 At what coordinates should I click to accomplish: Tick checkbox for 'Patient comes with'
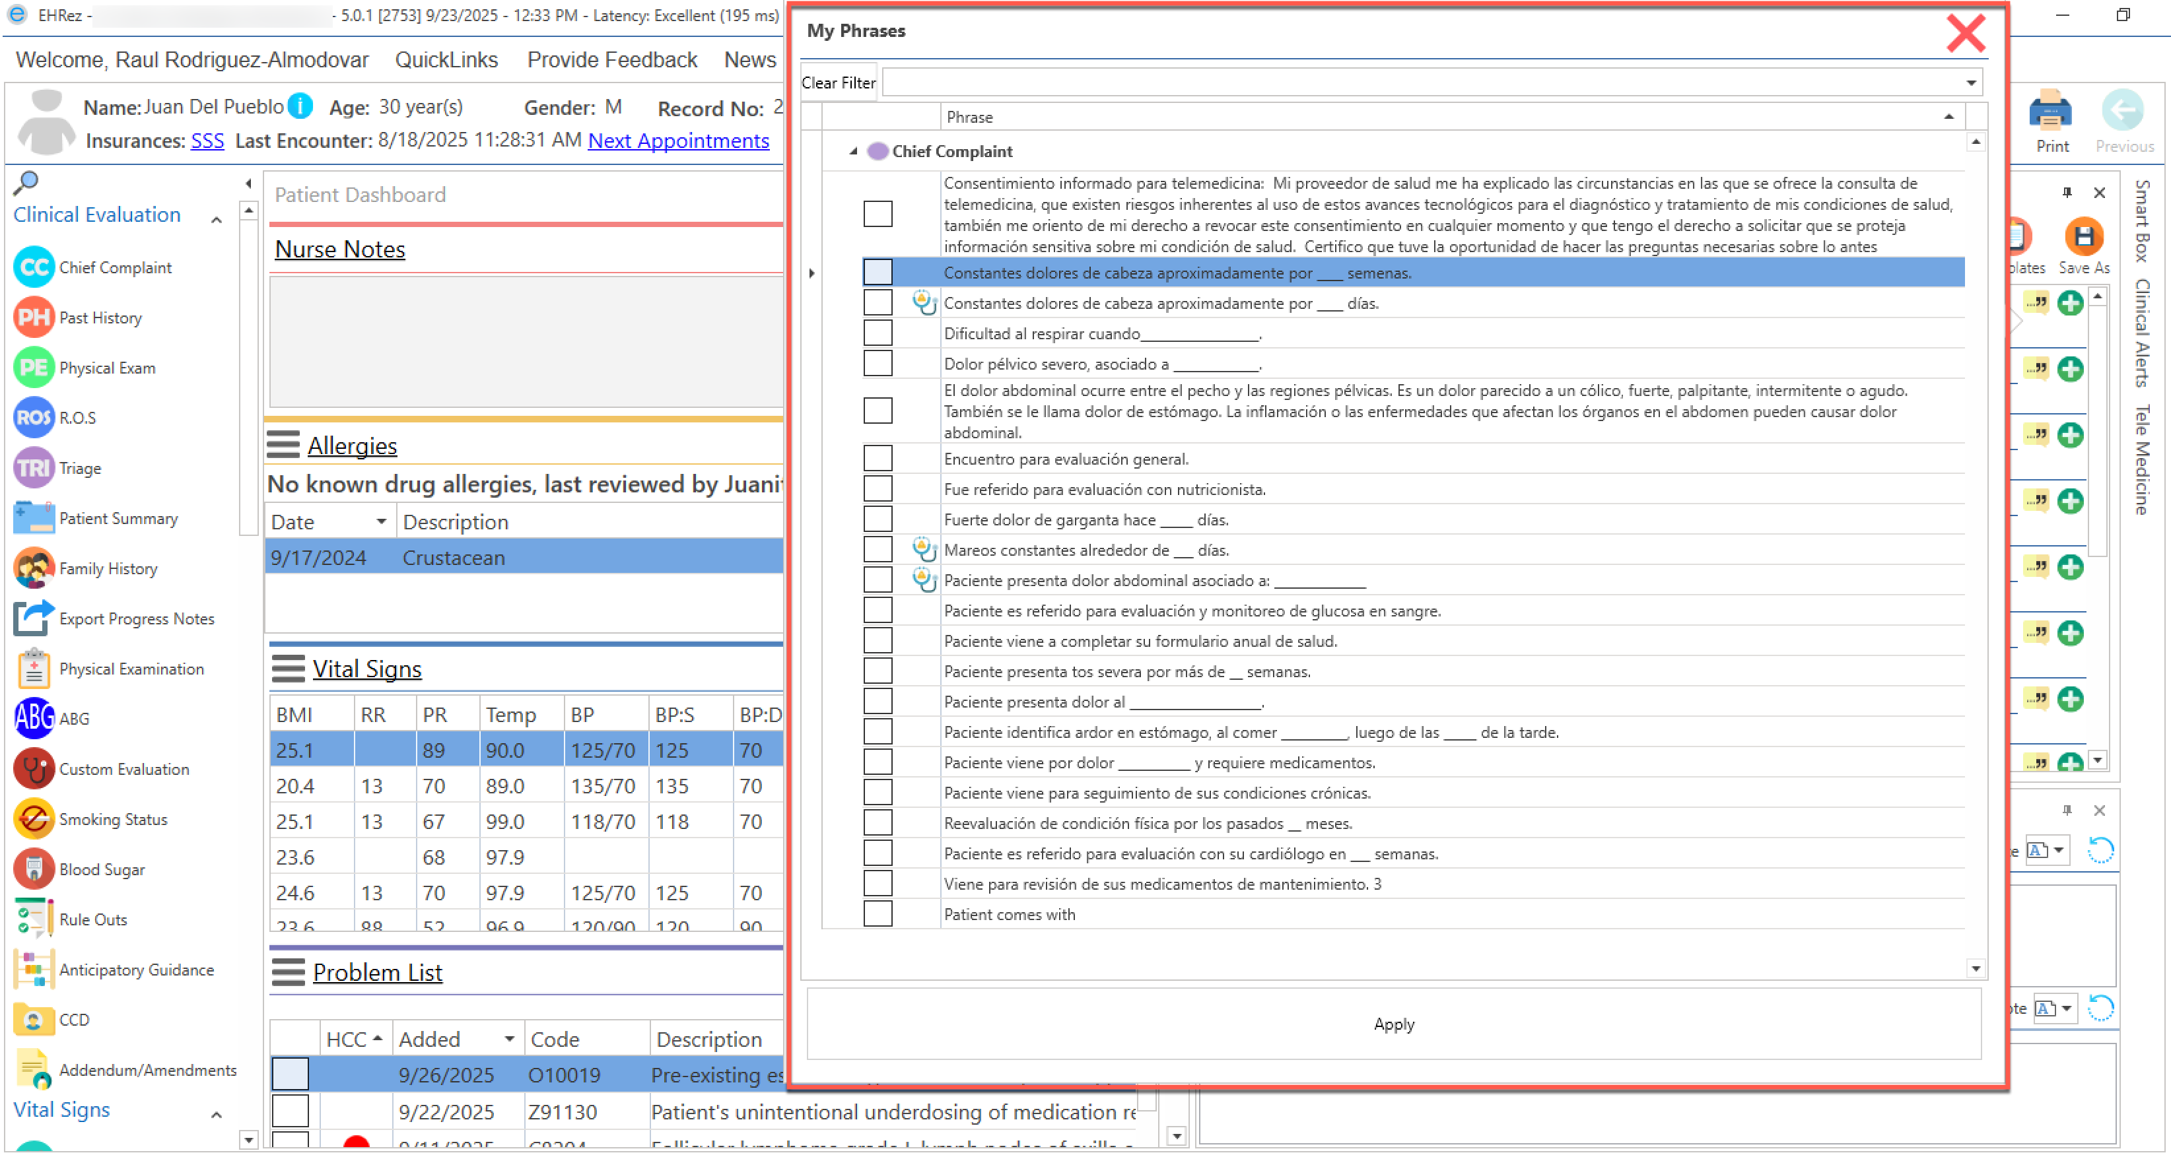tap(878, 915)
